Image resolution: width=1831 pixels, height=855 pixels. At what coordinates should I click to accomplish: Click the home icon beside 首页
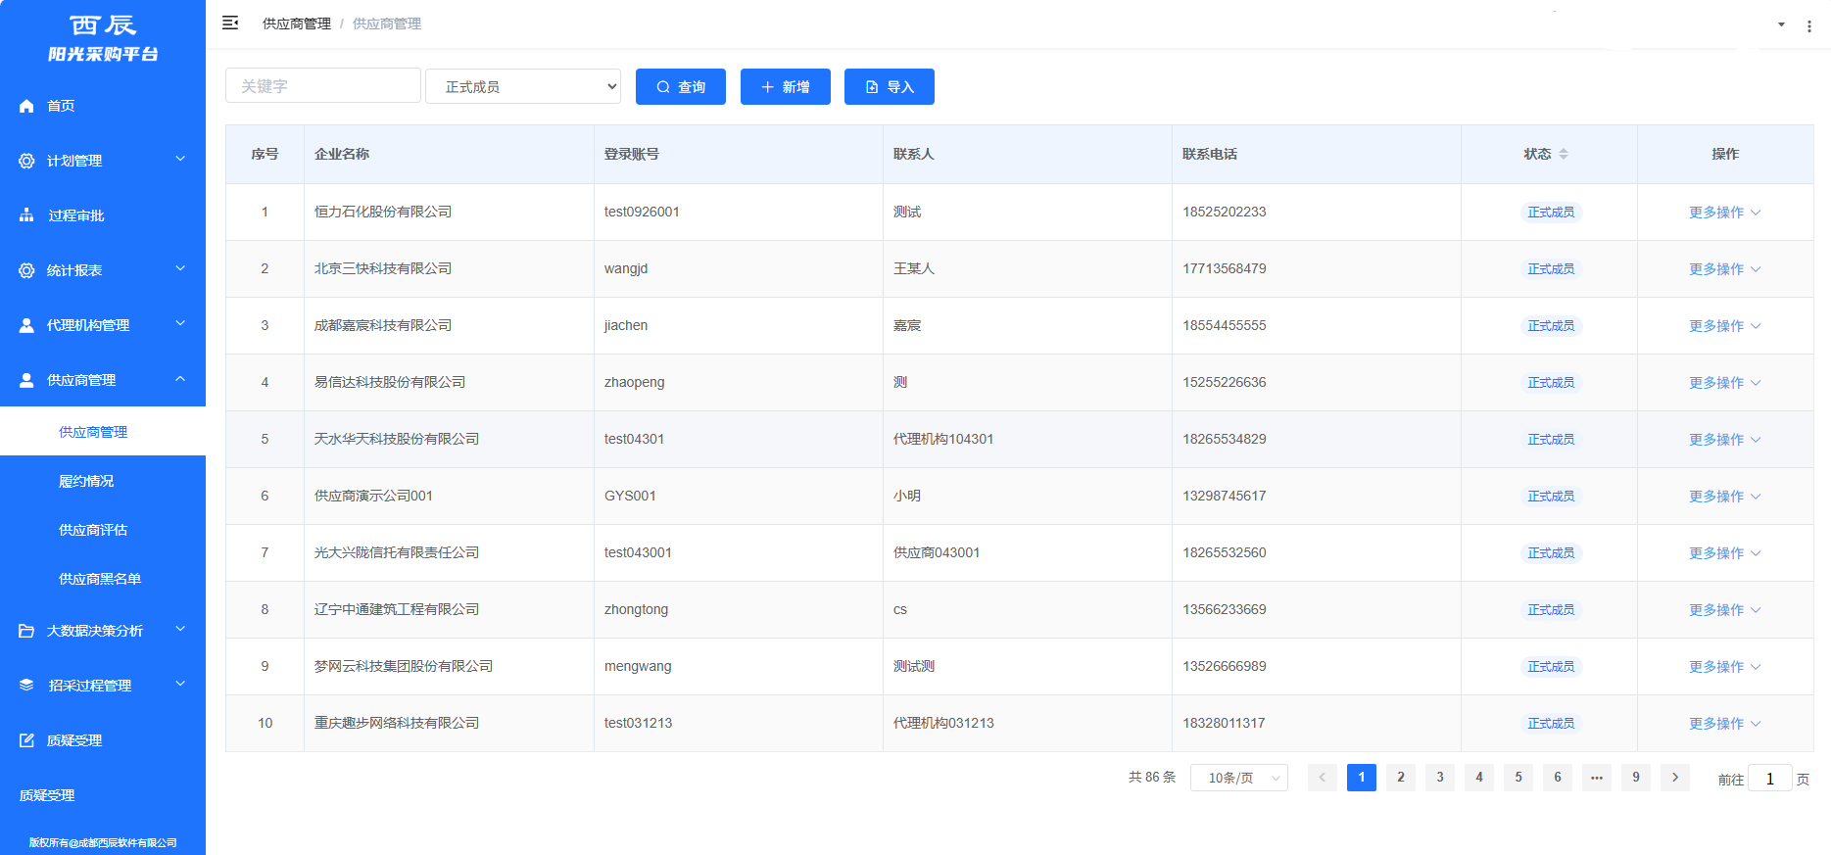pyautogui.click(x=26, y=106)
